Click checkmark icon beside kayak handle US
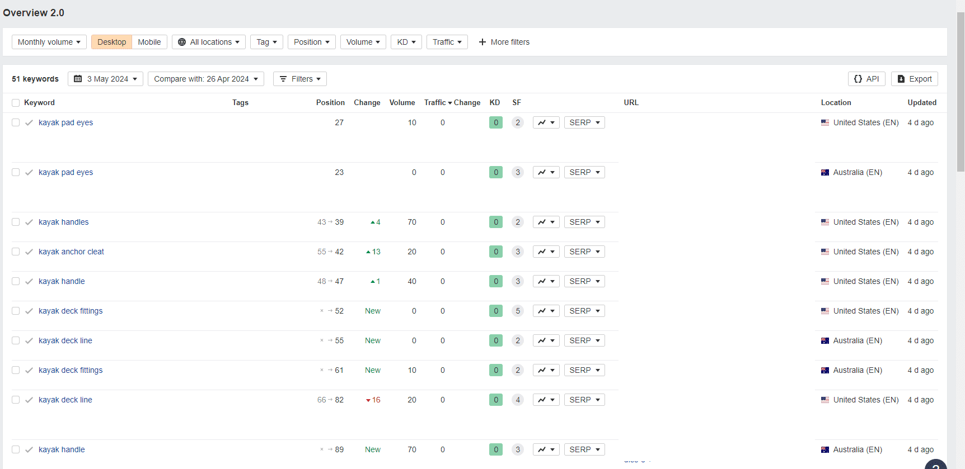This screenshot has width=965, height=469. click(29, 281)
